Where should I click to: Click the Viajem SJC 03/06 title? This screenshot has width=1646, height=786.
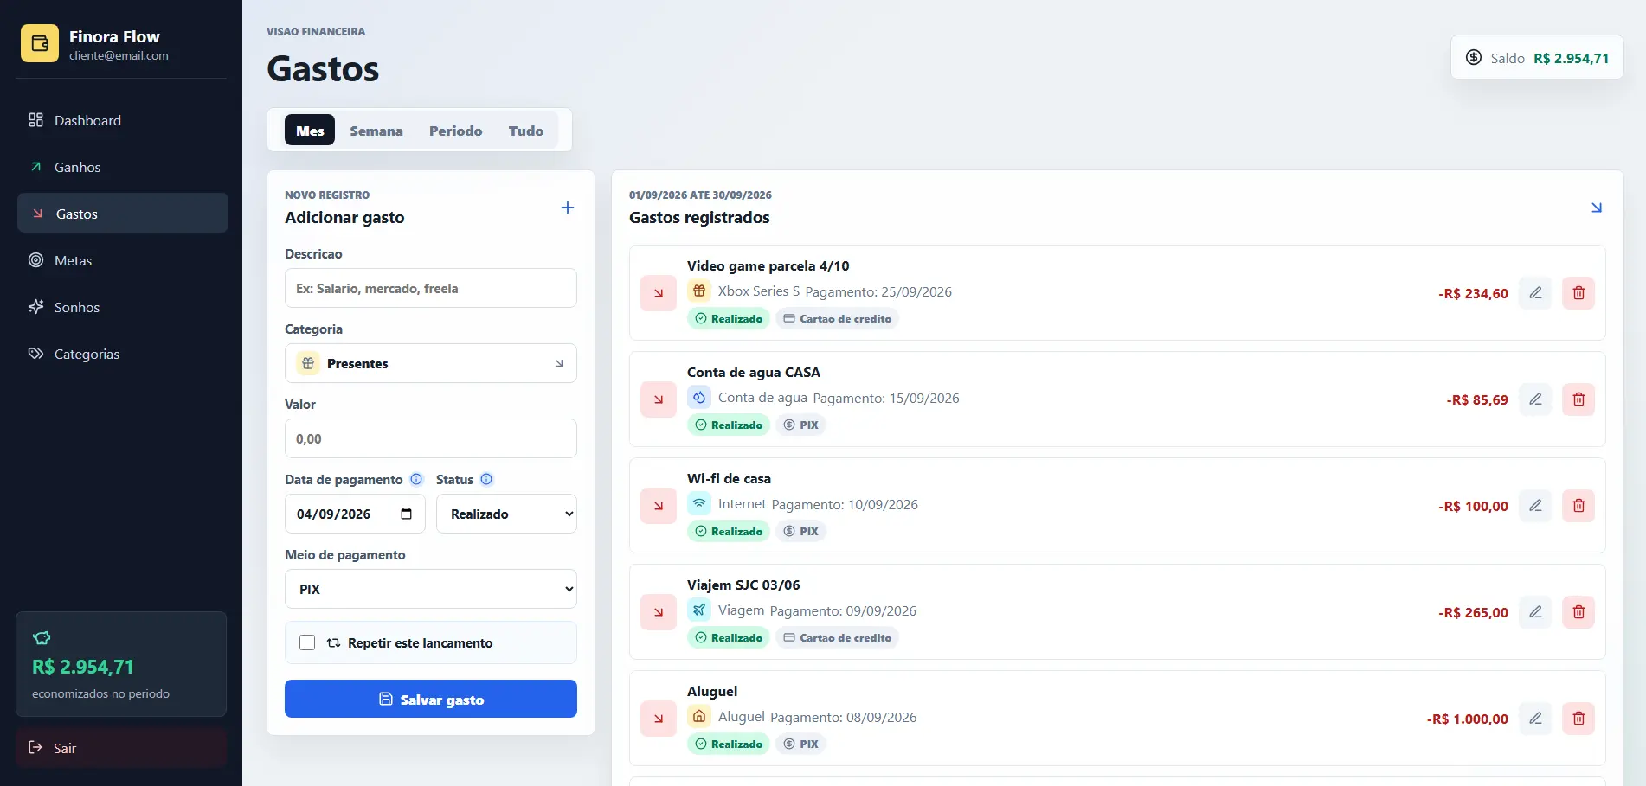[743, 585]
